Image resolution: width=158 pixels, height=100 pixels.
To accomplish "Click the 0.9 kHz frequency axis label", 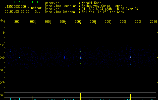I will [x=2, y=58].
